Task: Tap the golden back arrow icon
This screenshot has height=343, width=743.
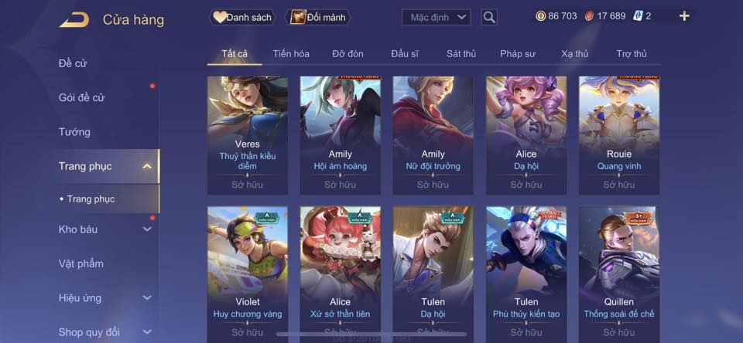Action: point(74,20)
